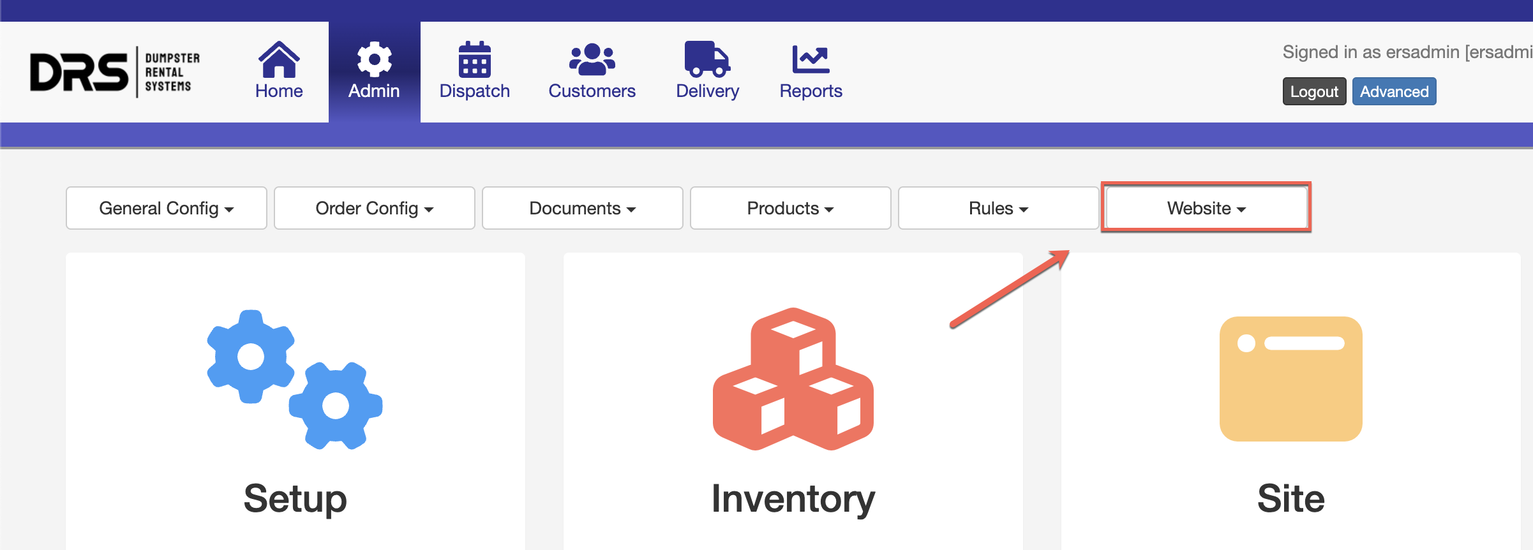The width and height of the screenshot is (1533, 550).
Task: Open the Delivery truck icon
Action: pos(707,59)
